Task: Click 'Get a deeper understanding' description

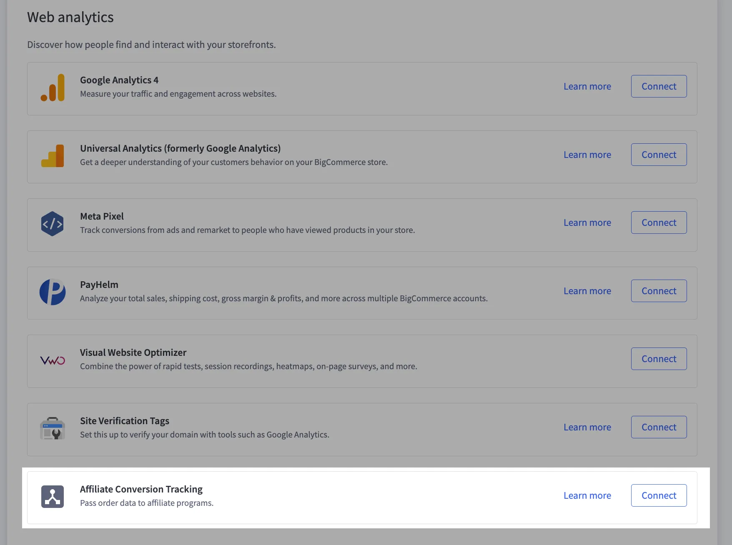Action: tap(234, 162)
